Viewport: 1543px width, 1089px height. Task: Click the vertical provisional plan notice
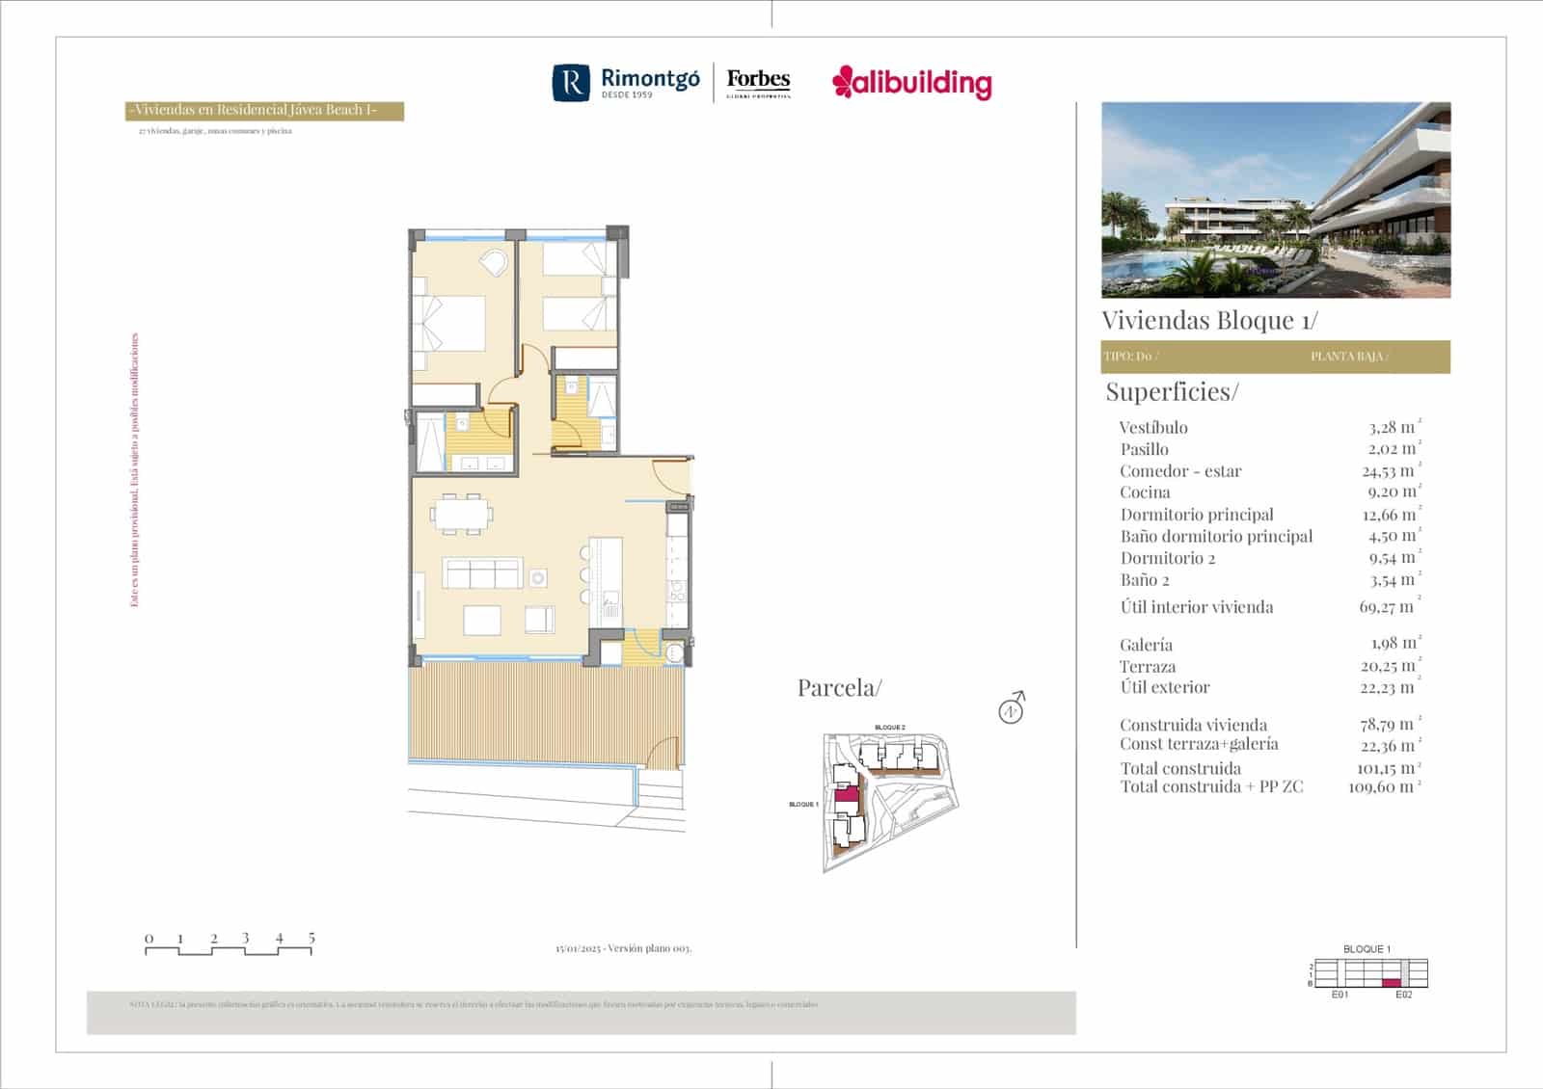click(135, 470)
